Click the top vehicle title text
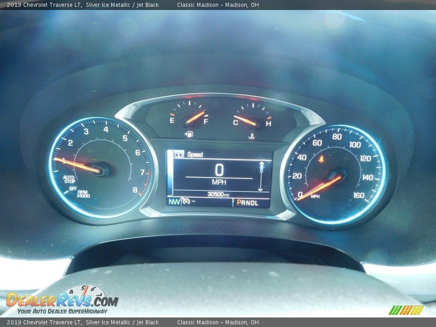 (x=83, y=5)
